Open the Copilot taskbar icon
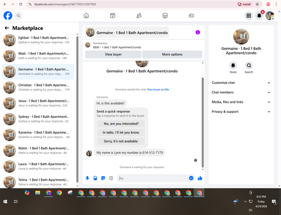The width and height of the screenshot is (281, 215). point(27,193)
